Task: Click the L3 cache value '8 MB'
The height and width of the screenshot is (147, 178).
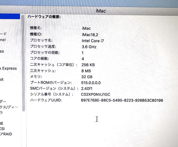Action: click(x=86, y=71)
